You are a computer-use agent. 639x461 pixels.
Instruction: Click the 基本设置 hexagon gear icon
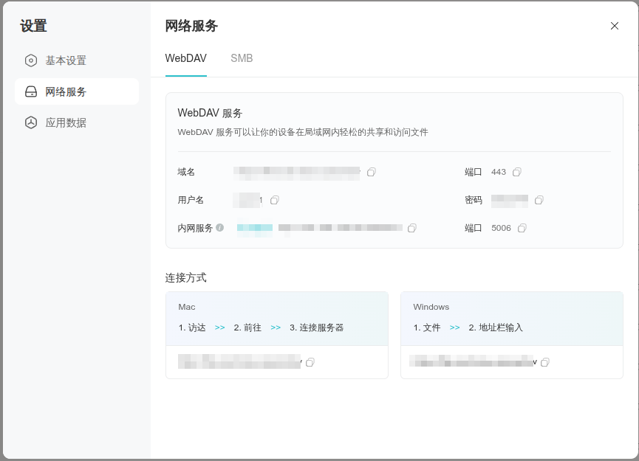(x=31, y=60)
